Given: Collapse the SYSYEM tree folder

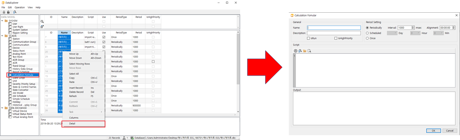Looking at the screenshot, I should (x=2, y=21).
